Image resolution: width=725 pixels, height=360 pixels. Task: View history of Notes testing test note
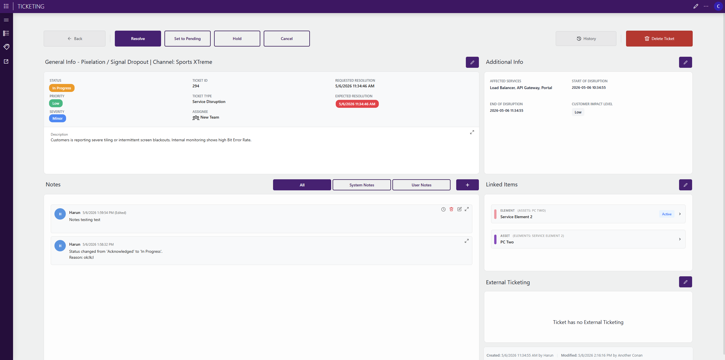pos(443,209)
